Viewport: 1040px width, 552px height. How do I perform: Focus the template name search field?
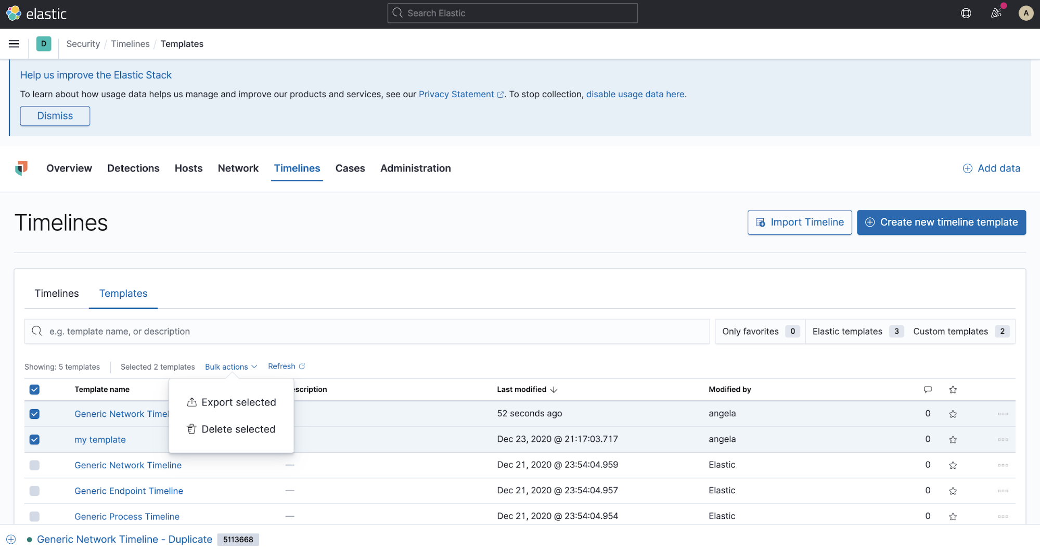[367, 332]
